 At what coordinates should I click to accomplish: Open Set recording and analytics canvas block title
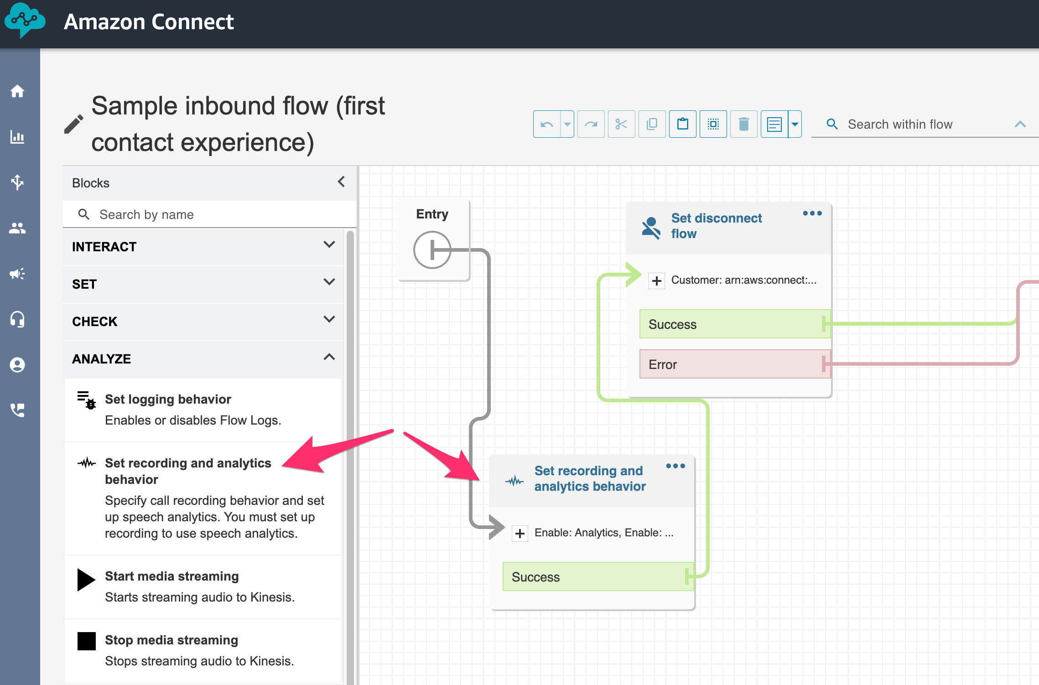click(590, 478)
